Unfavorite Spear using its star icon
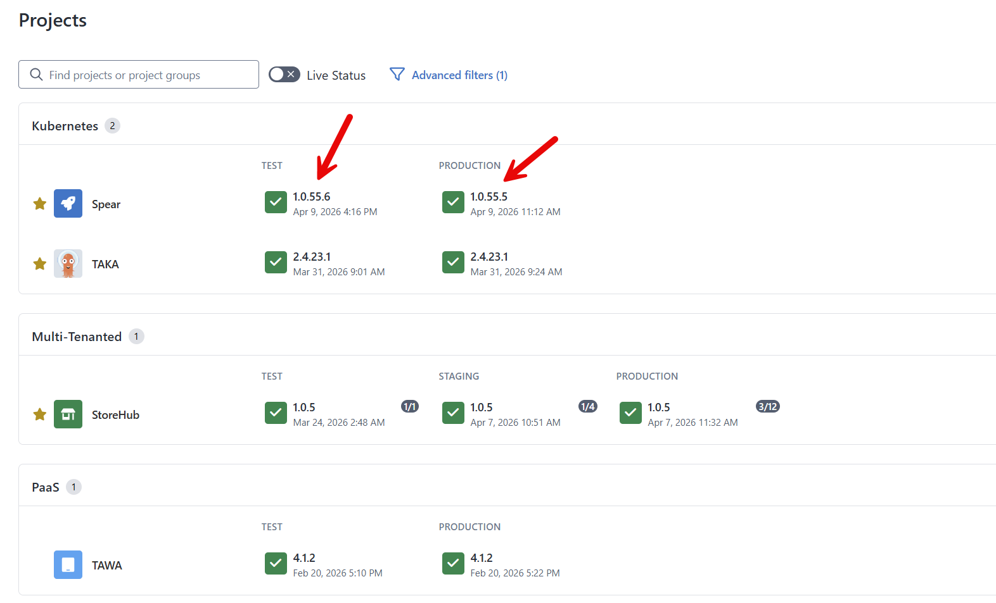The width and height of the screenshot is (996, 603). 40,204
